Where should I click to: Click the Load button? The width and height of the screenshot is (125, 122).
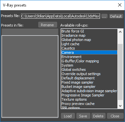68,116
